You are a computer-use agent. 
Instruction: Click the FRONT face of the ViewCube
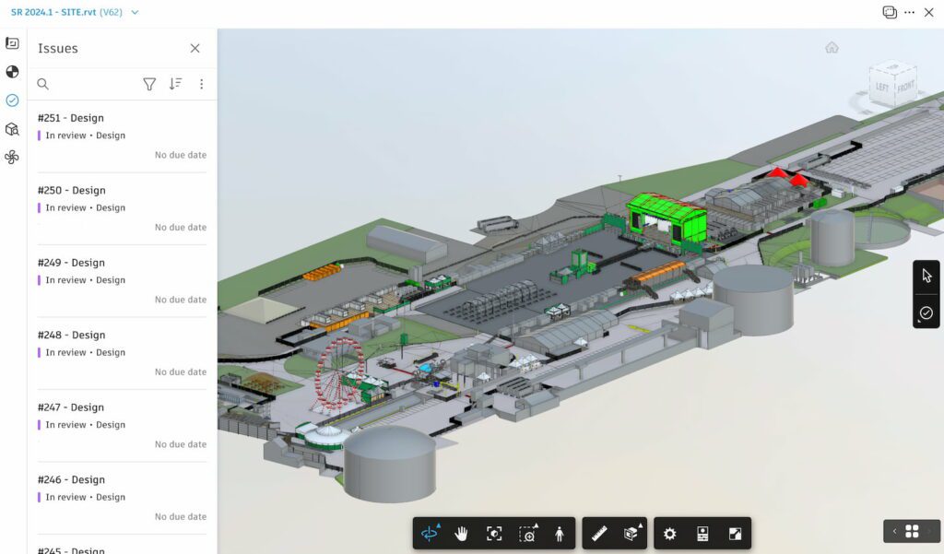point(906,86)
